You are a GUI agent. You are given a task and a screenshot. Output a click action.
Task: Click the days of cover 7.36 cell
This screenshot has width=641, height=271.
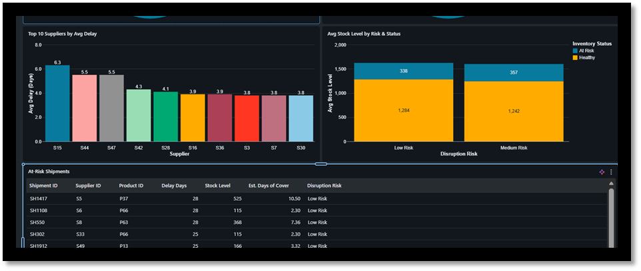(296, 223)
